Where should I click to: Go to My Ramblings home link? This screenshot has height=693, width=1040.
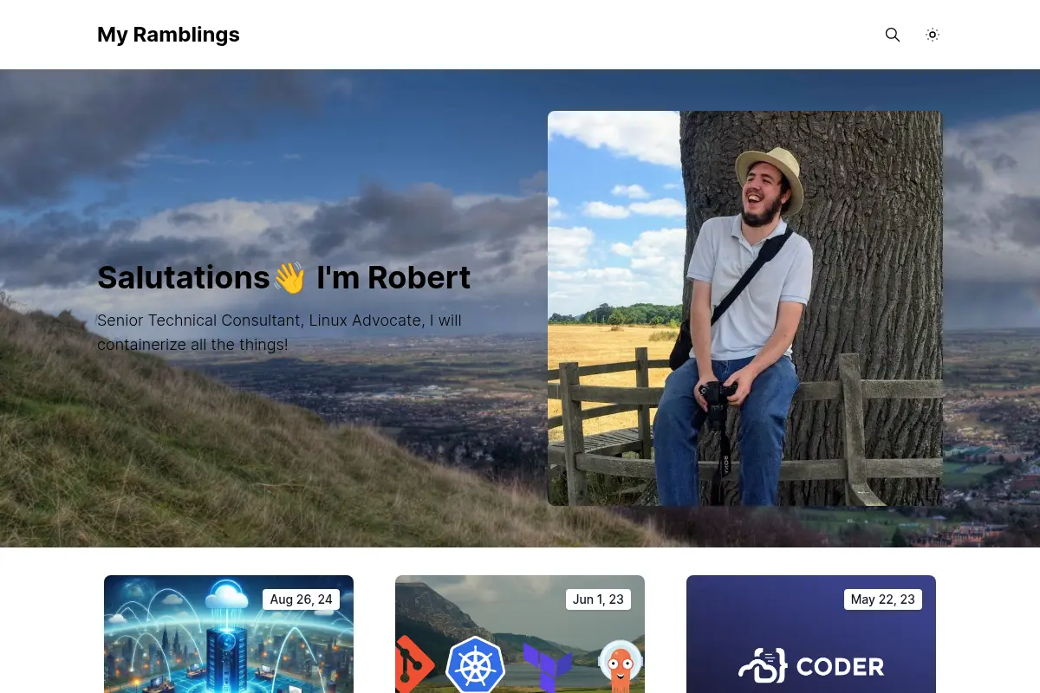pyautogui.click(x=168, y=35)
